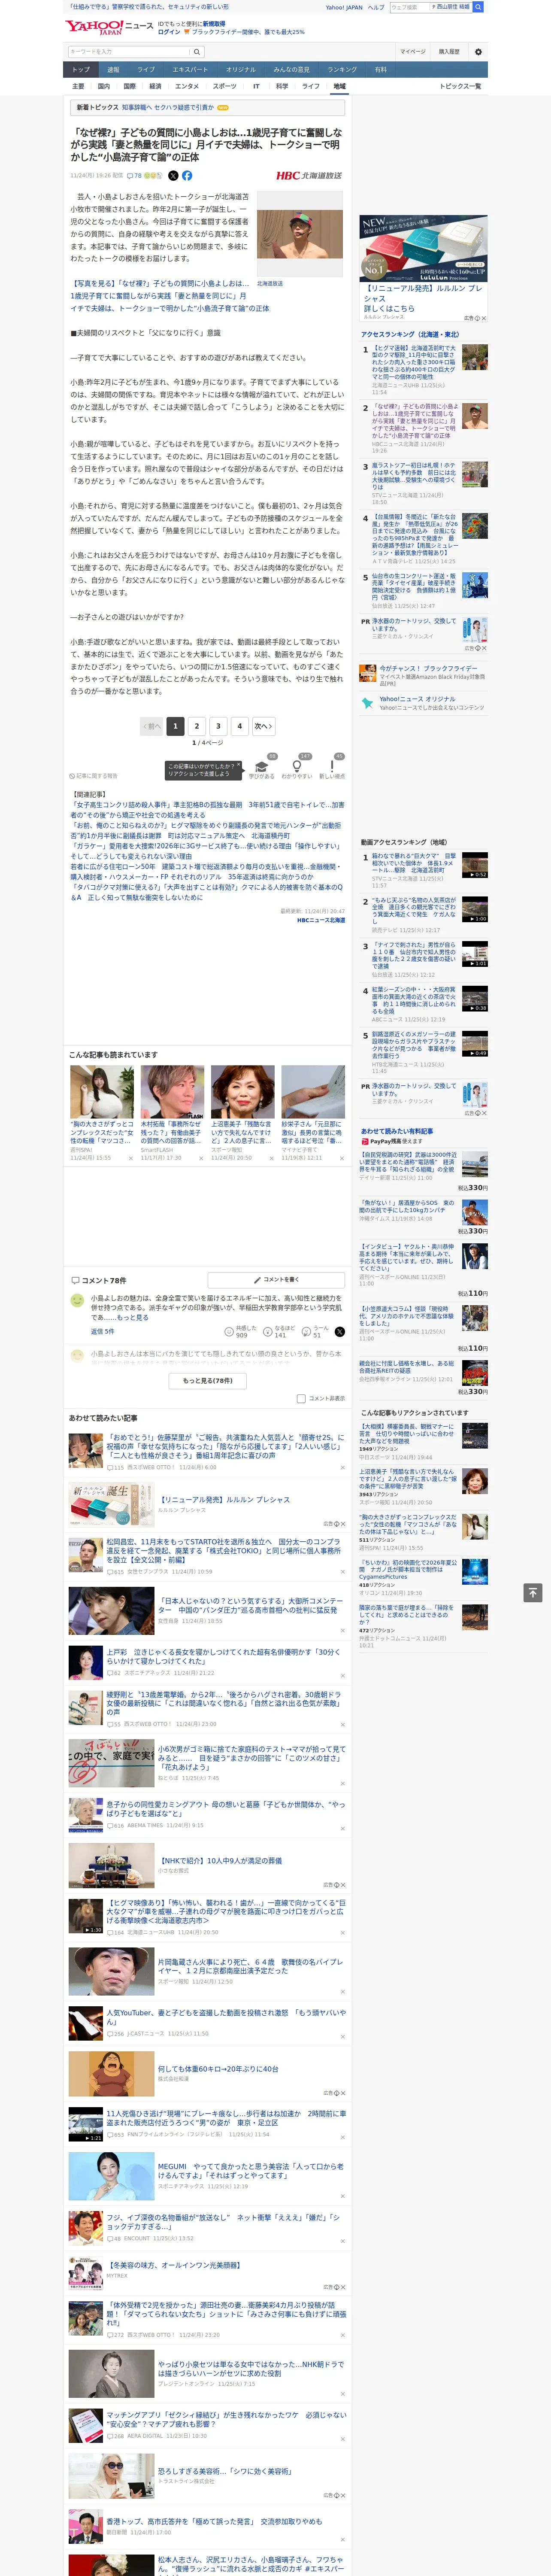Click the scroll-to-top arrow button

click(x=533, y=1592)
